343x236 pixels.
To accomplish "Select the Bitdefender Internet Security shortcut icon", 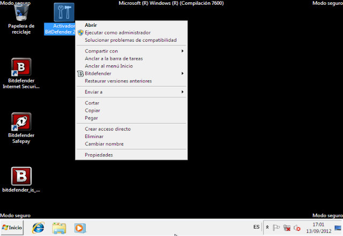I will 21,73.
